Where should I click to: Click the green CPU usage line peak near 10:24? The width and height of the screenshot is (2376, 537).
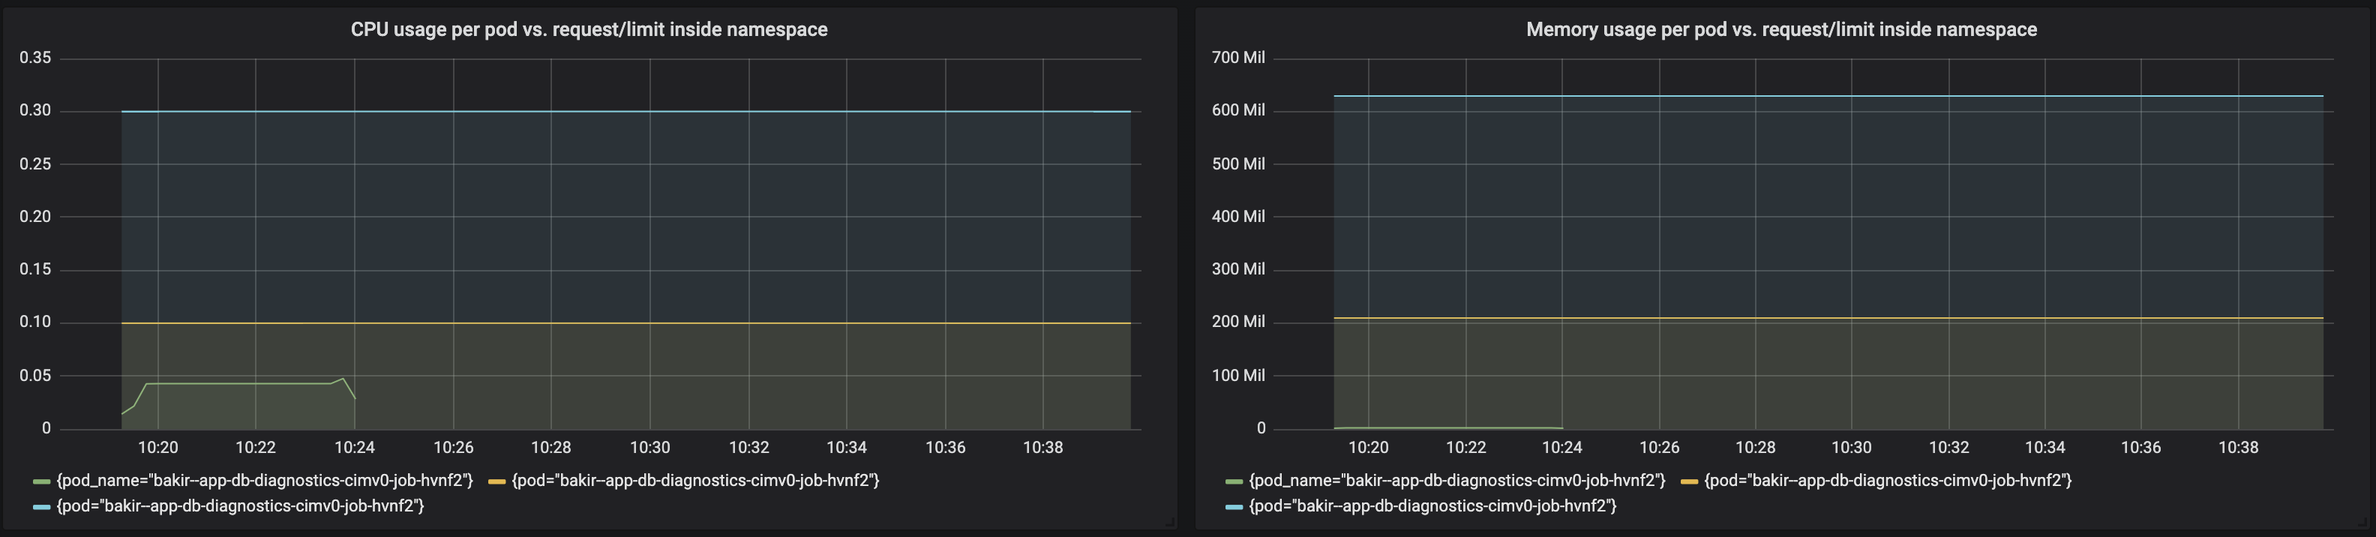343,378
